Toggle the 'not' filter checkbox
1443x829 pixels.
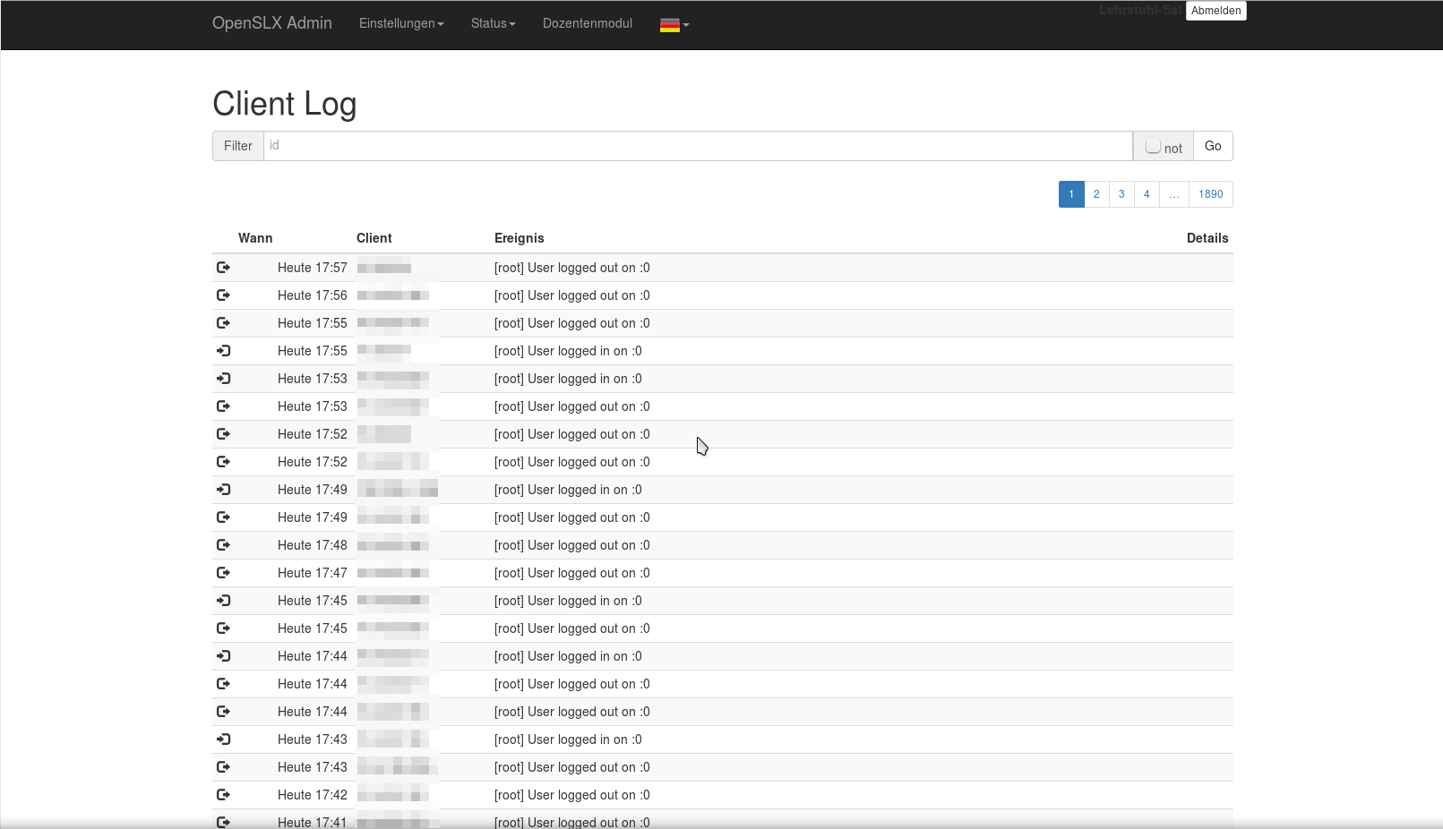click(1153, 146)
